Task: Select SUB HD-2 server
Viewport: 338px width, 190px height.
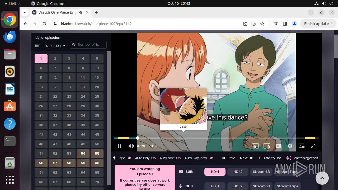Action: [238, 172]
